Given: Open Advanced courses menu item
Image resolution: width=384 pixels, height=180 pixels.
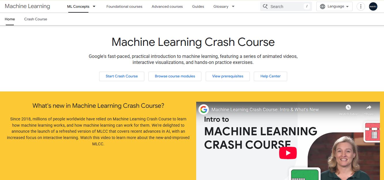Looking at the screenshot, I should (167, 6).
